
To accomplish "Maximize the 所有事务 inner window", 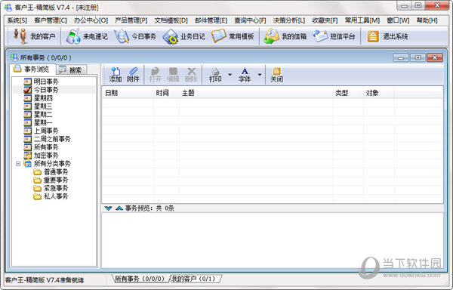I will point(418,57).
